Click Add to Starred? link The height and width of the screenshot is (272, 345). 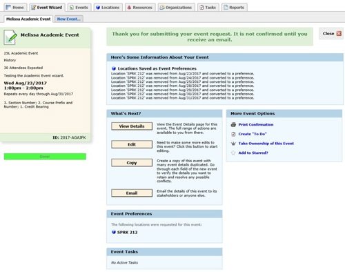click(253, 153)
